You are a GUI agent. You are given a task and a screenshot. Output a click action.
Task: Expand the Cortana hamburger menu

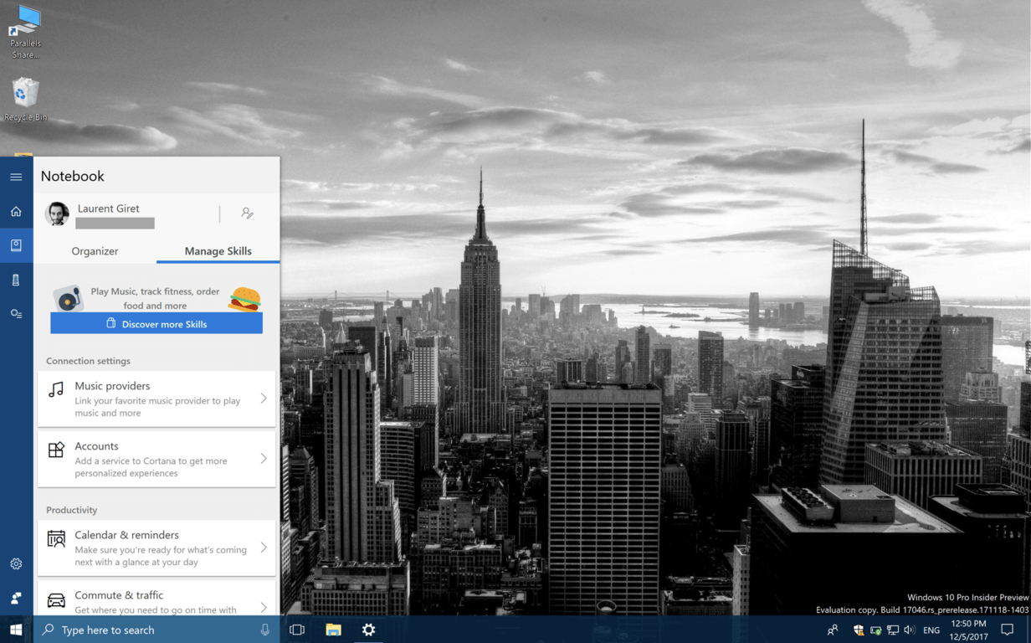coord(16,177)
